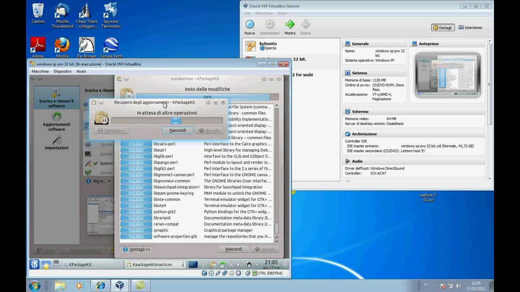Image resolution: width=520 pixels, height=292 pixels.
Task: Open Aiuto menu in VirtualBox Gestore
Action: 282,13
